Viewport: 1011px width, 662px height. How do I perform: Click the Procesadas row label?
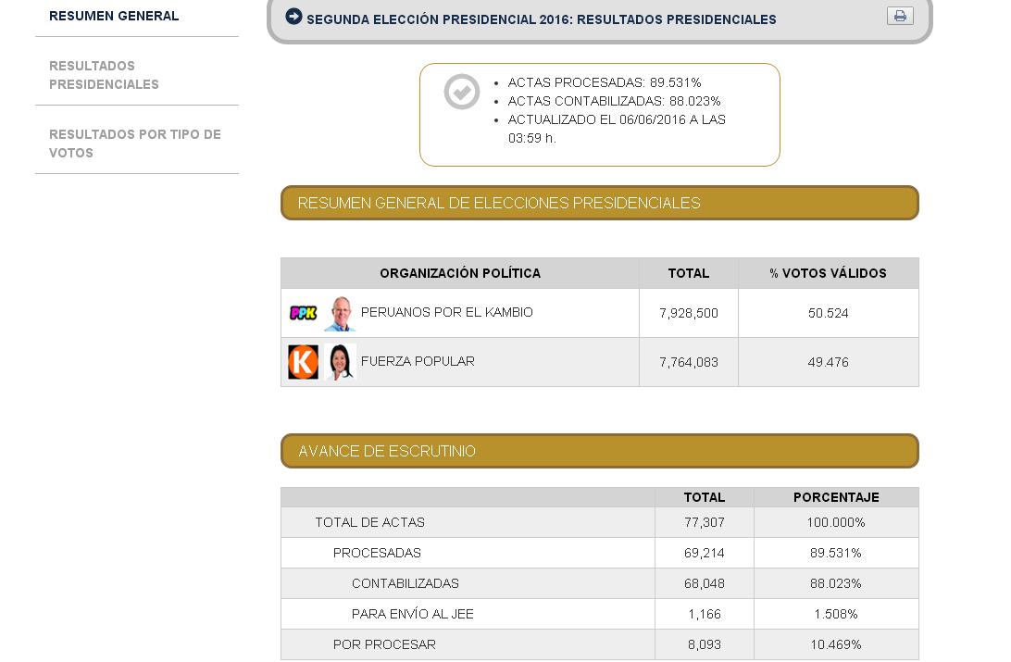(x=377, y=553)
